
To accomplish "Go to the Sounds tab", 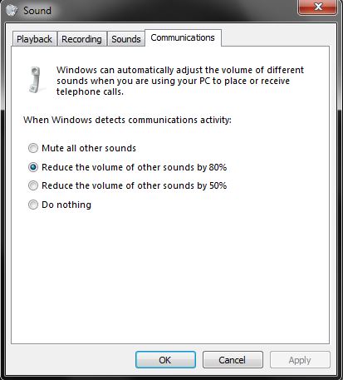I will click(126, 39).
